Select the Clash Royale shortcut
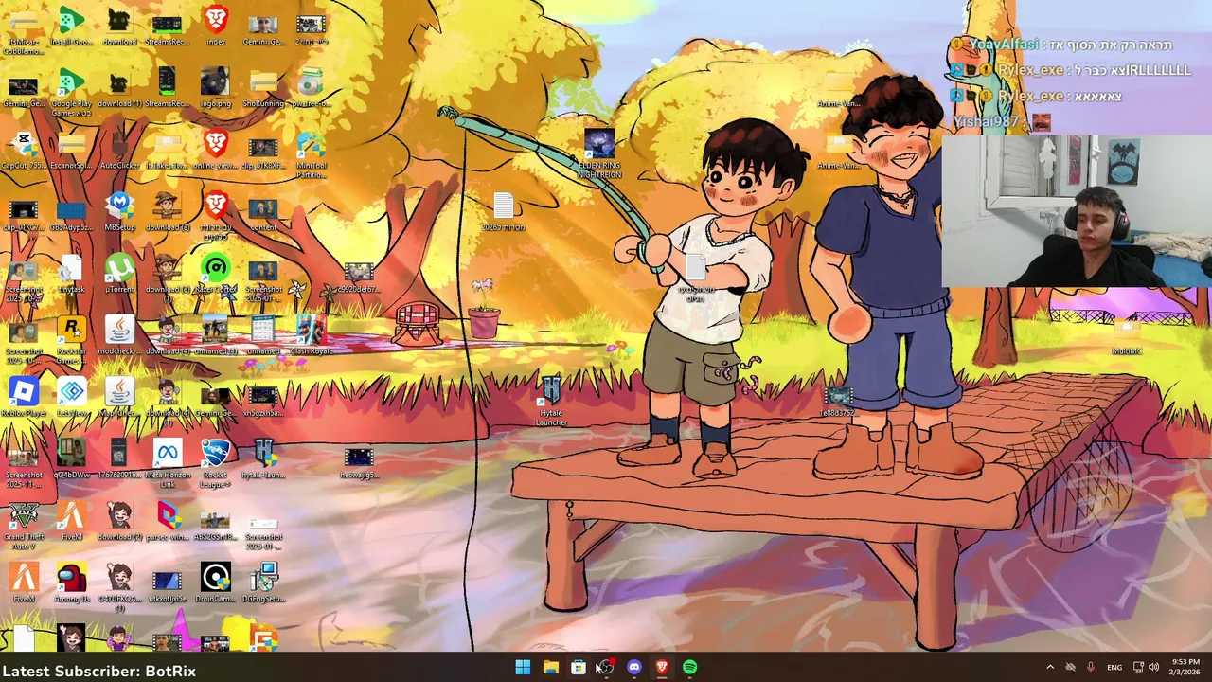Screen dimensions: 1212x682 (311, 336)
